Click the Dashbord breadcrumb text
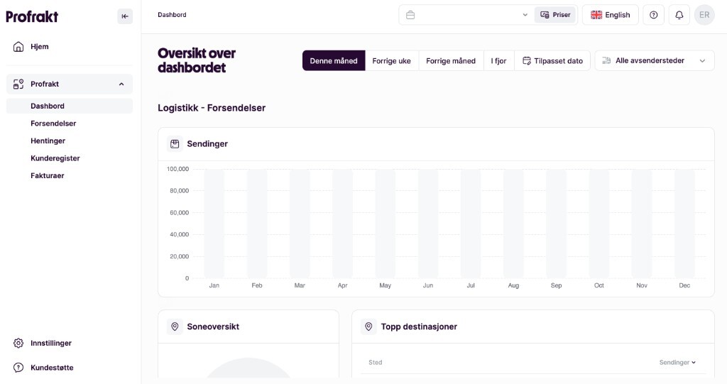Image resolution: width=727 pixels, height=384 pixels. pyautogui.click(x=172, y=15)
